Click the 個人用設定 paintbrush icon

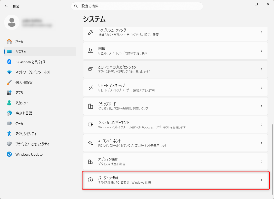9,83
